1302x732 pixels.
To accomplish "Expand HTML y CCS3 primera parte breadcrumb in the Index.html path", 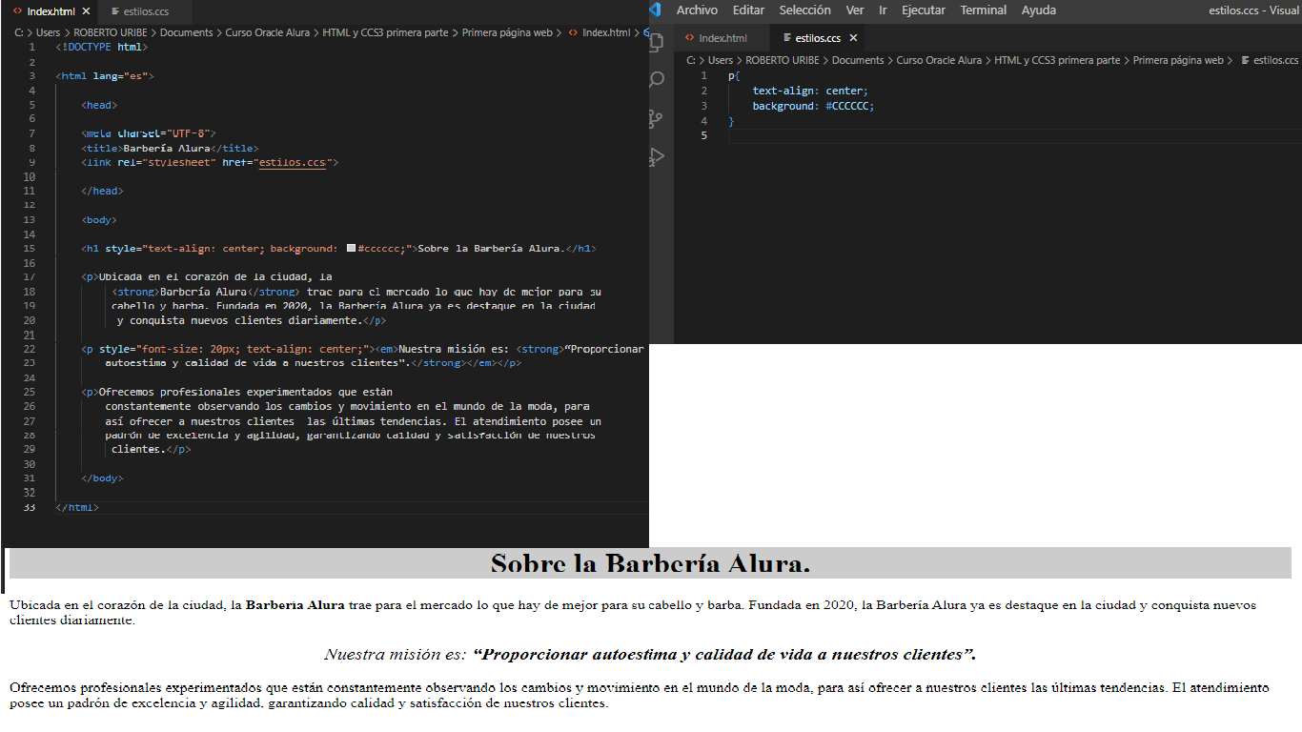I will click(385, 32).
